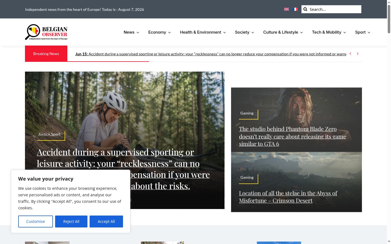The image size is (391, 244).
Task: Read the Phantom Blade Zero article
Action: pos(292,136)
